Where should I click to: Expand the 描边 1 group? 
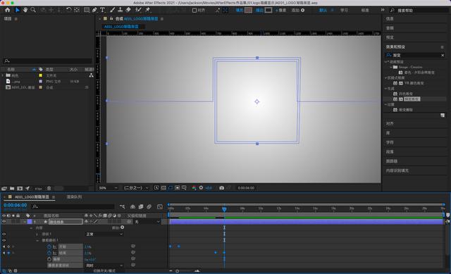37,234
